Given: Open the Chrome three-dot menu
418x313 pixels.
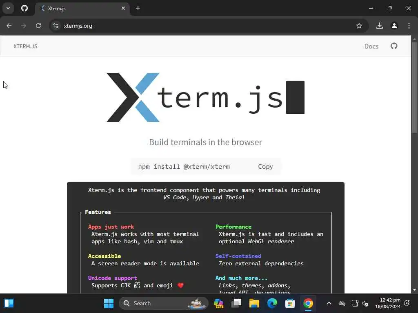Looking at the screenshot, I should [409, 26].
